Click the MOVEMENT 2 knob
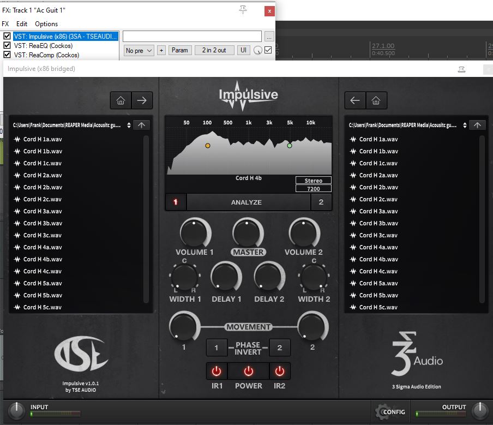Image resolution: width=493 pixels, height=425 pixels. click(312, 327)
